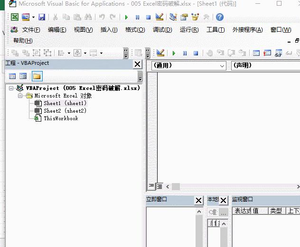Image resolution: width=300 pixels, height=247 pixels.
Task: Open the Properties Window icon
Action: pyautogui.click(x=184, y=17)
